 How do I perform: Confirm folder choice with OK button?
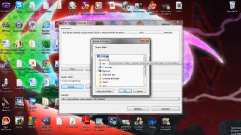(x=125, y=91)
